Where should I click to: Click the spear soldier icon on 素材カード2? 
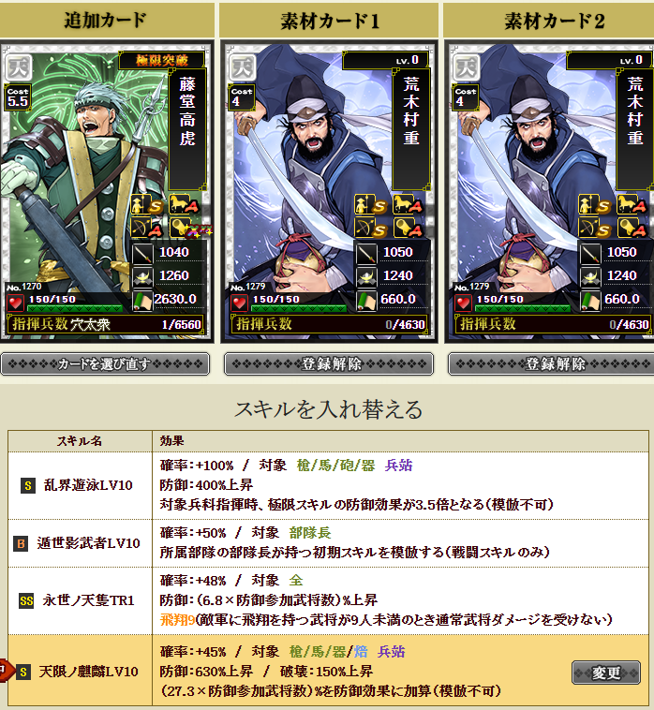point(595,205)
